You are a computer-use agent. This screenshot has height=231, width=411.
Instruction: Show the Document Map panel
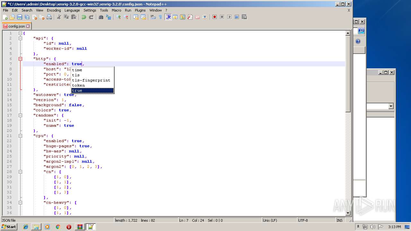(183, 17)
